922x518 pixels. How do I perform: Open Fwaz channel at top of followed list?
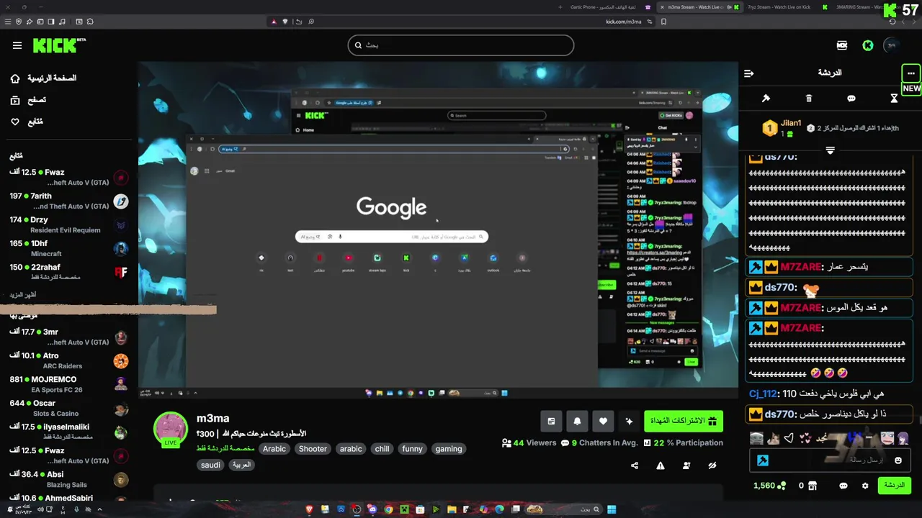tap(69, 178)
